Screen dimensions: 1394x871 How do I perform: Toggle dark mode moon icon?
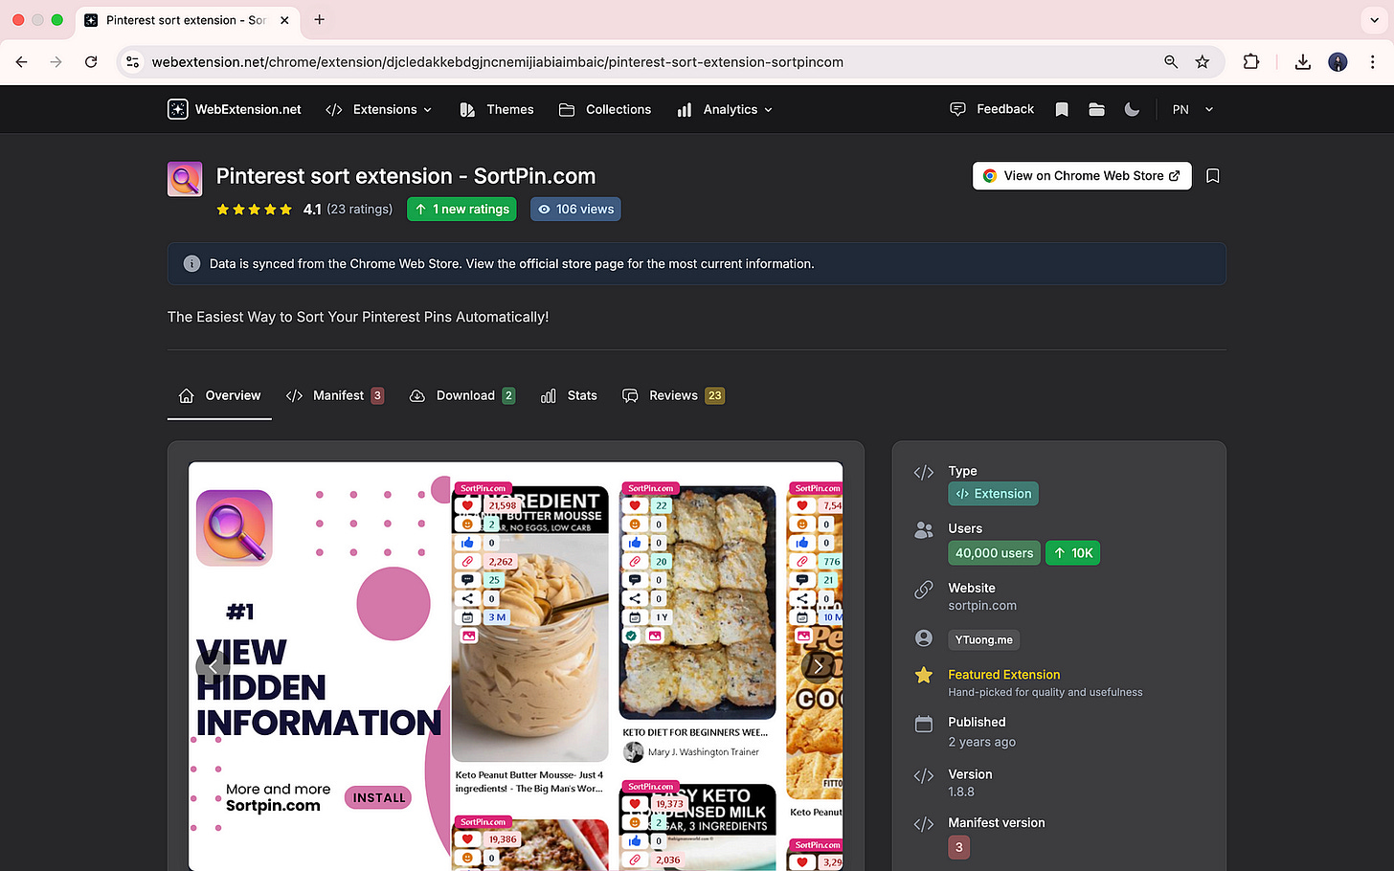(1132, 109)
